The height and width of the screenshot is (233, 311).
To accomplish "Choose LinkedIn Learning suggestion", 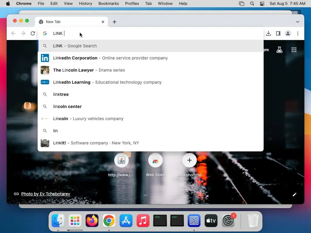I will click(x=151, y=82).
